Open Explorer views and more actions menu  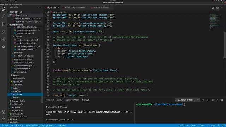[39, 8]
